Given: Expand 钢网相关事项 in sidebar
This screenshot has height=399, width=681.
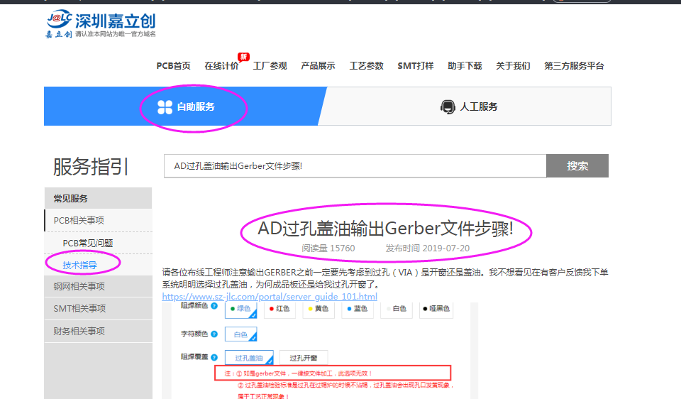Looking at the screenshot, I should [x=98, y=286].
